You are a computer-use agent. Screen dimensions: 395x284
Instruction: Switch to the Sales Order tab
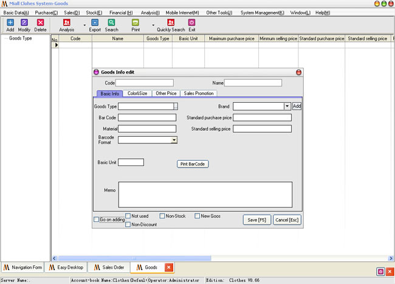[109, 268]
